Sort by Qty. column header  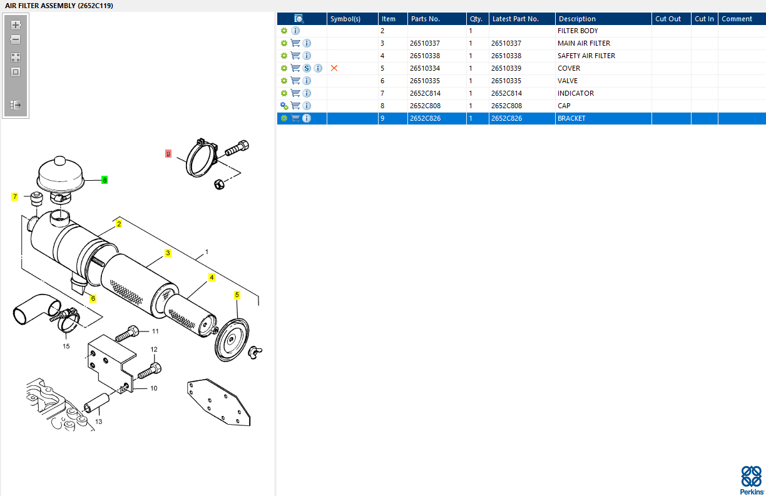(x=477, y=19)
